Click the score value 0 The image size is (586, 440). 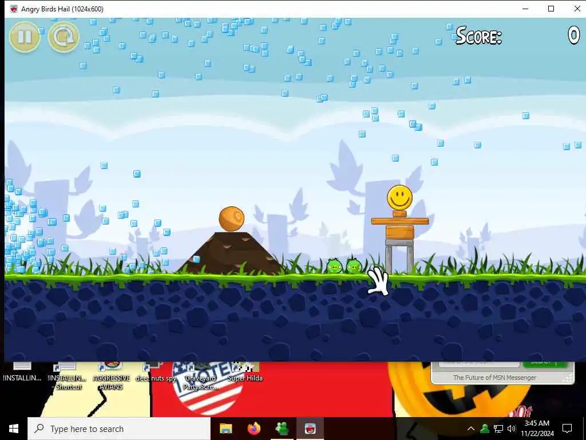573,36
